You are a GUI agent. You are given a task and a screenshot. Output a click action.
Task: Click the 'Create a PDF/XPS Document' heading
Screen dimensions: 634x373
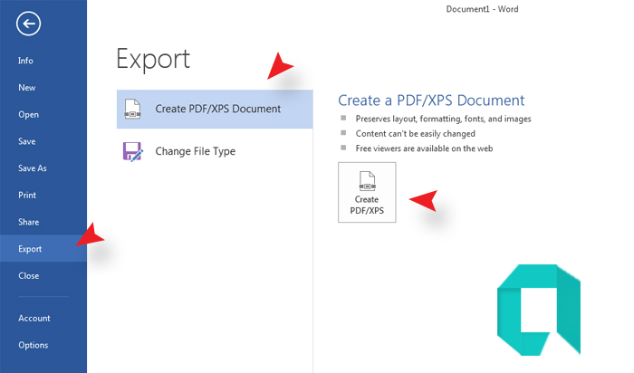431,100
